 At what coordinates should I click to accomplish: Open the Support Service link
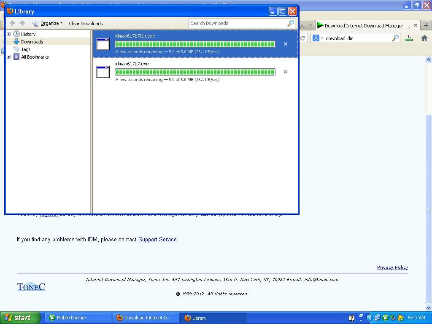157,240
